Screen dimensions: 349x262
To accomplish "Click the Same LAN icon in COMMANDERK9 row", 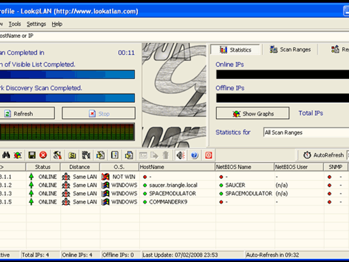I will [66, 202].
